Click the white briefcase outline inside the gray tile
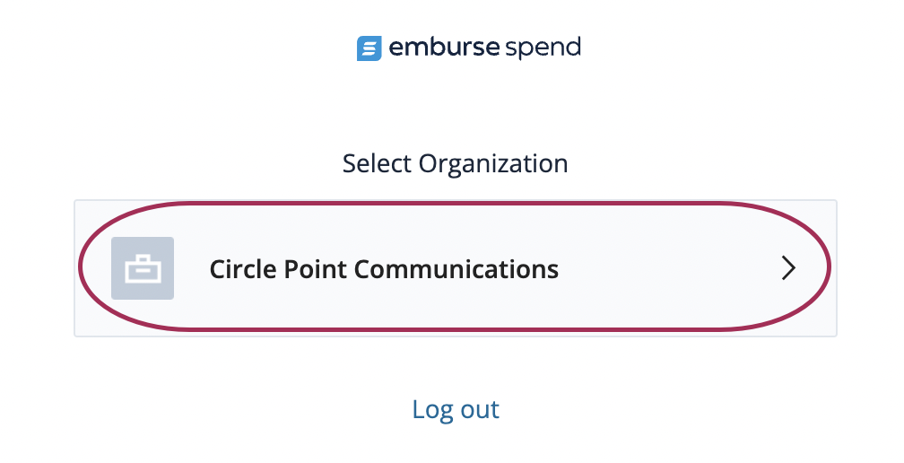904x463 pixels. (143, 269)
